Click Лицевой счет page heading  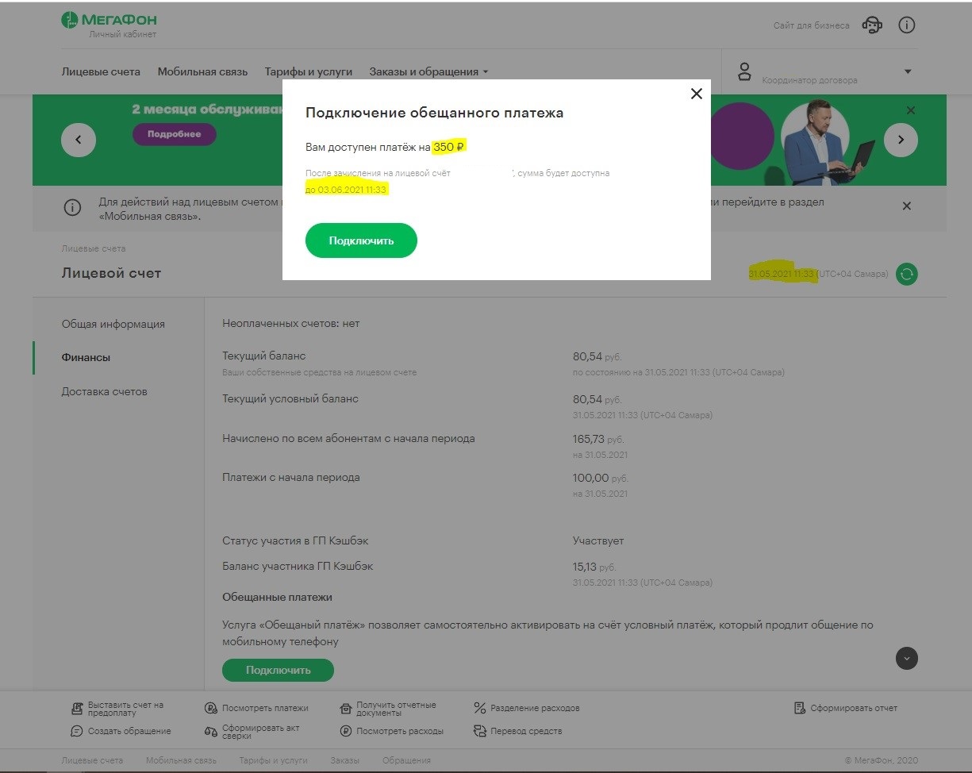pos(111,273)
